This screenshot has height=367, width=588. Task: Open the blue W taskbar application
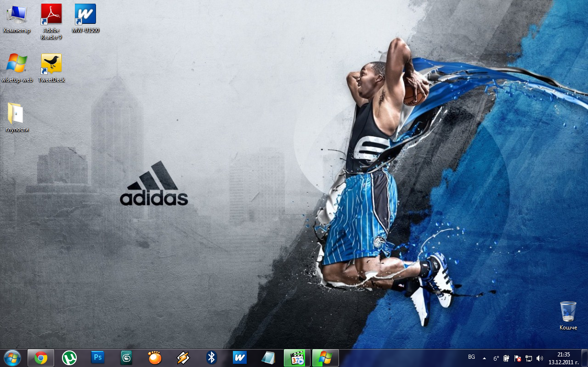[x=240, y=358]
